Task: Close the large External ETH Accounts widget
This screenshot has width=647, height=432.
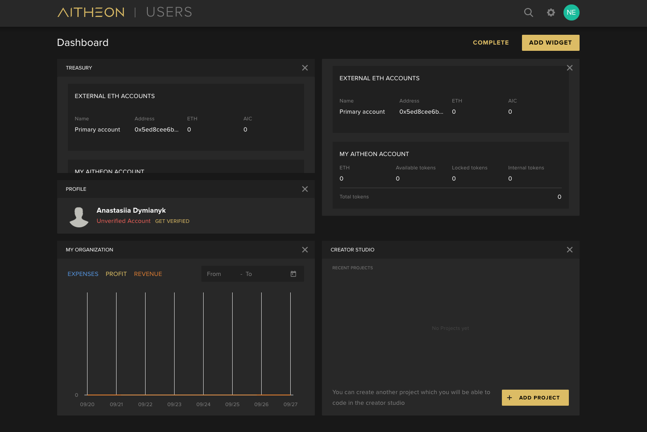Action: click(x=570, y=68)
